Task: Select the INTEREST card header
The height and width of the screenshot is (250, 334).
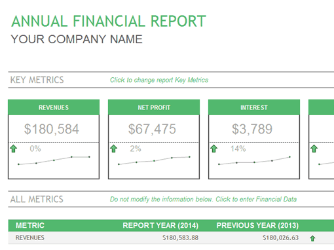Action: coord(254,107)
